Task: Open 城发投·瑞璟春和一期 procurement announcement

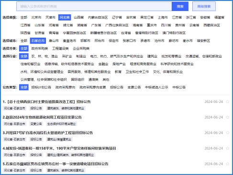Action: pyautogui.click(x=59, y=148)
